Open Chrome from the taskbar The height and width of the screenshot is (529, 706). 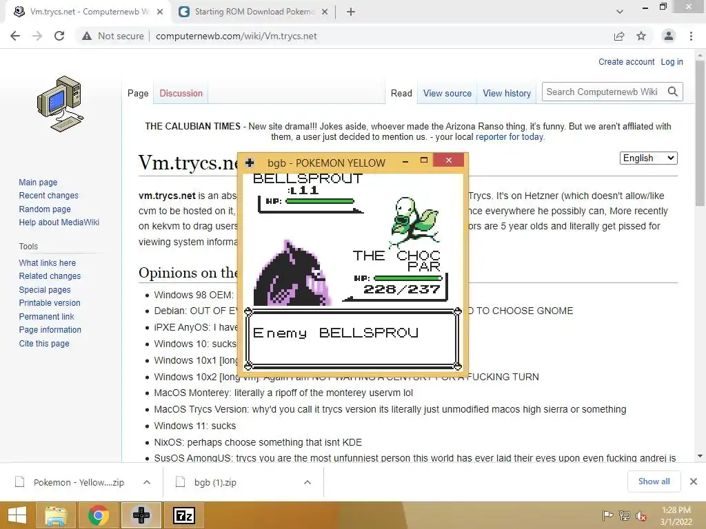[98, 515]
